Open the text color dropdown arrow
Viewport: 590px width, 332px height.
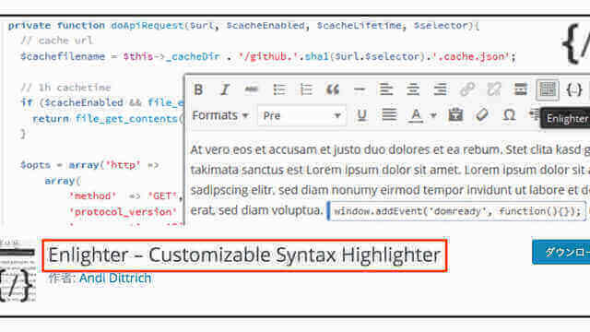[433, 115]
